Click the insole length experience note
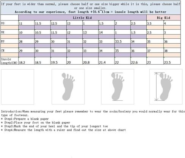 click(91, 12)
